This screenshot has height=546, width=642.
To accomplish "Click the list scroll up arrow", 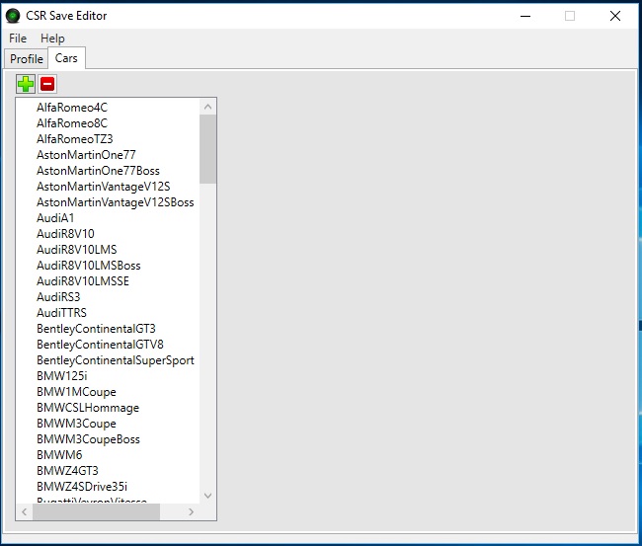I will [x=207, y=107].
